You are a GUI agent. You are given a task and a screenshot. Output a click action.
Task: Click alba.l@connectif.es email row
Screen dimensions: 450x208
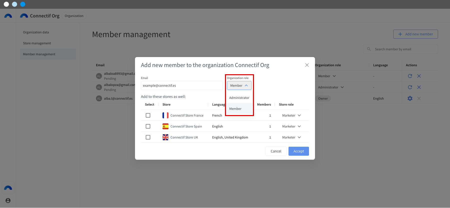click(x=118, y=98)
